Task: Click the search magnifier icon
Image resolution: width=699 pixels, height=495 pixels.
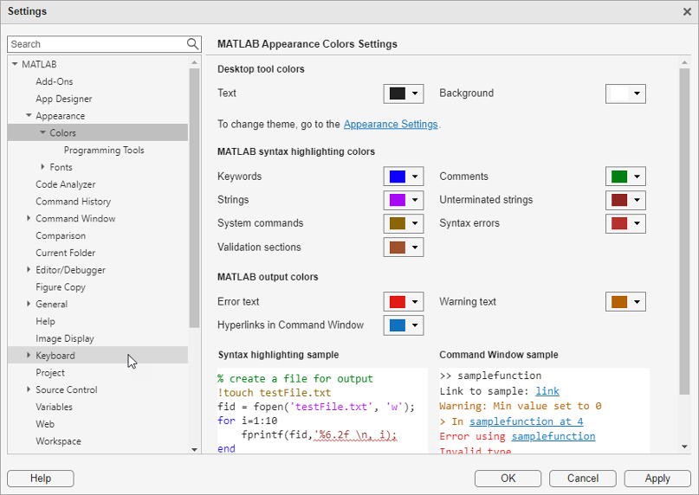Action: [x=192, y=44]
